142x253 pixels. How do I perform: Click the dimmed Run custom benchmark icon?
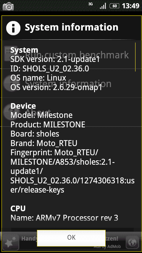pyautogui.click(x=7, y=54)
